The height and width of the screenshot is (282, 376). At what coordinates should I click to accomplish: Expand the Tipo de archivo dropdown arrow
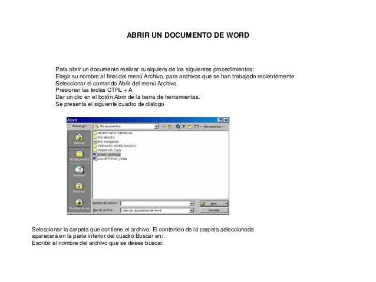192,210
